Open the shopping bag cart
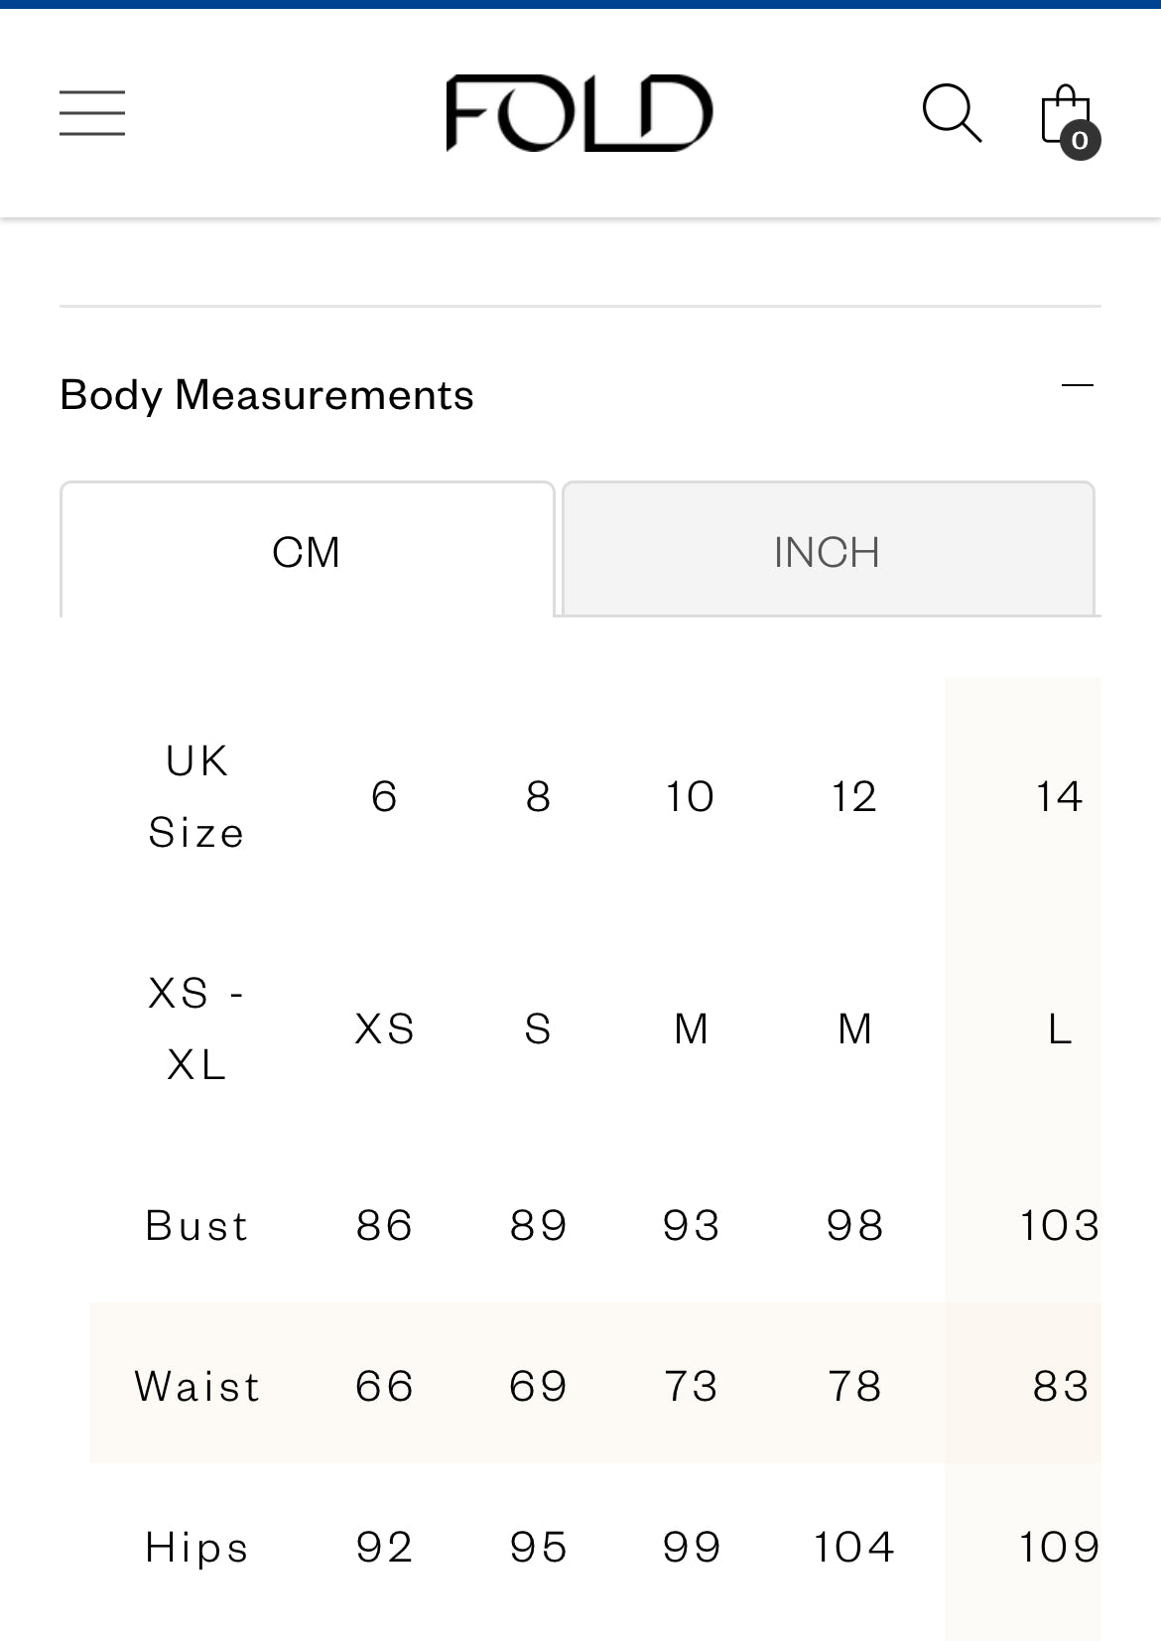The image size is (1161, 1641). point(1064,113)
